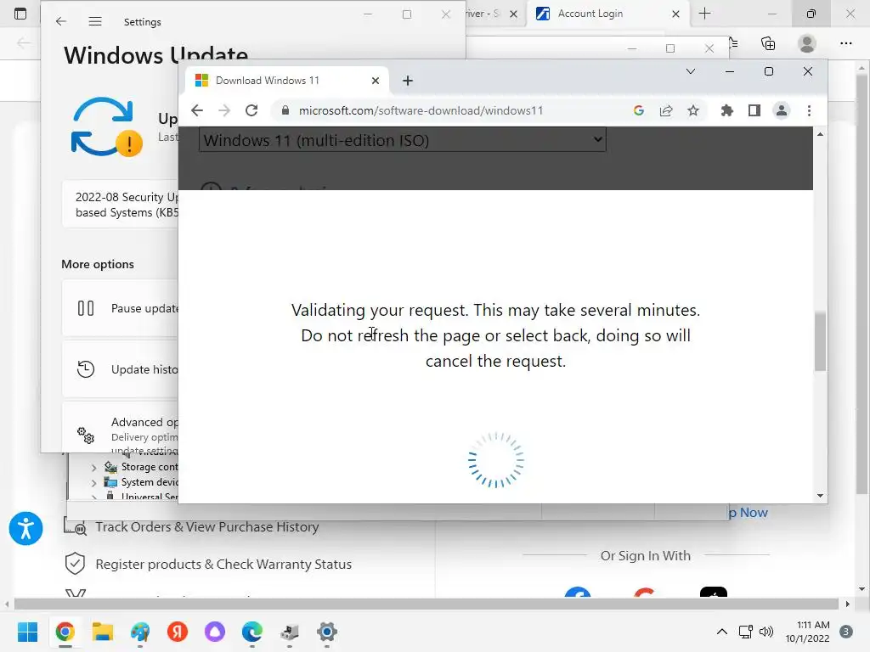Open a new tab in Chrome window
The height and width of the screenshot is (652, 870).
(x=408, y=81)
